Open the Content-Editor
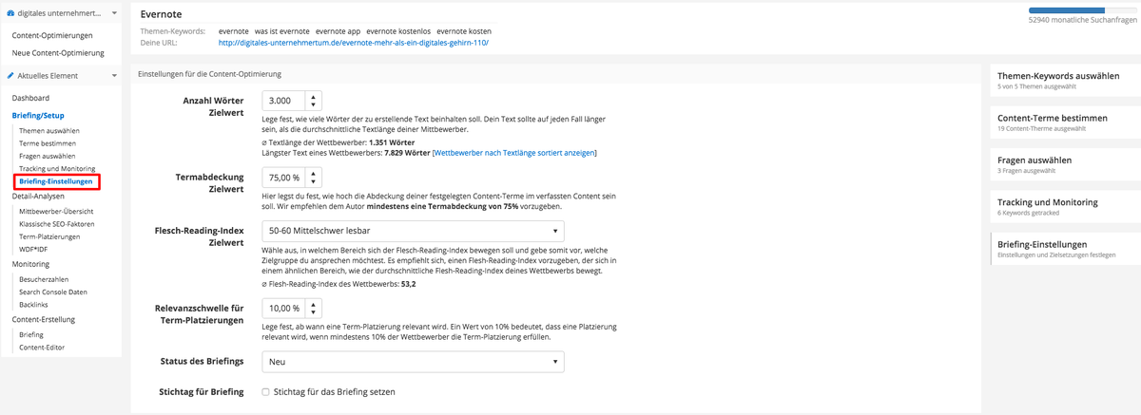The image size is (1141, 415). tap(42, 348)
